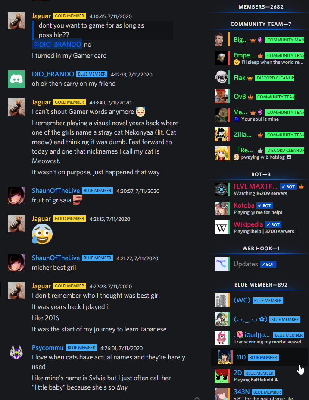This screenshot has width=309, height=400.
Task: Open the Wikipedia bot avatar icon
Action: [x=222, y=227]
